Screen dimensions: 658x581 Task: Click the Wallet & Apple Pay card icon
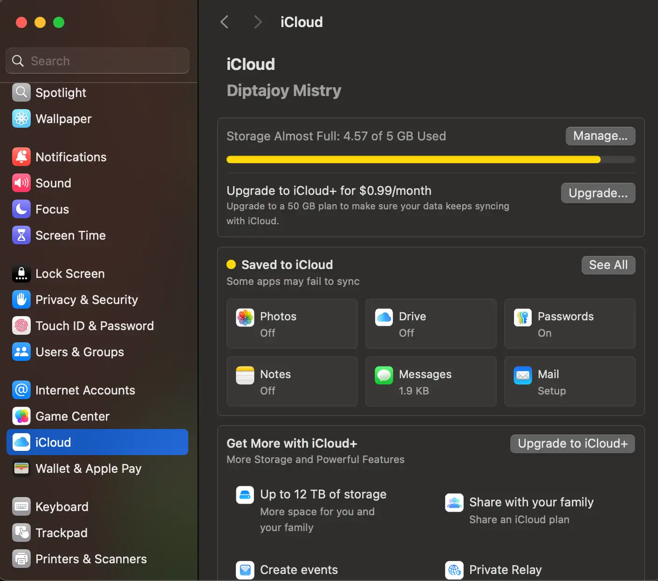[x=21, y=468]
